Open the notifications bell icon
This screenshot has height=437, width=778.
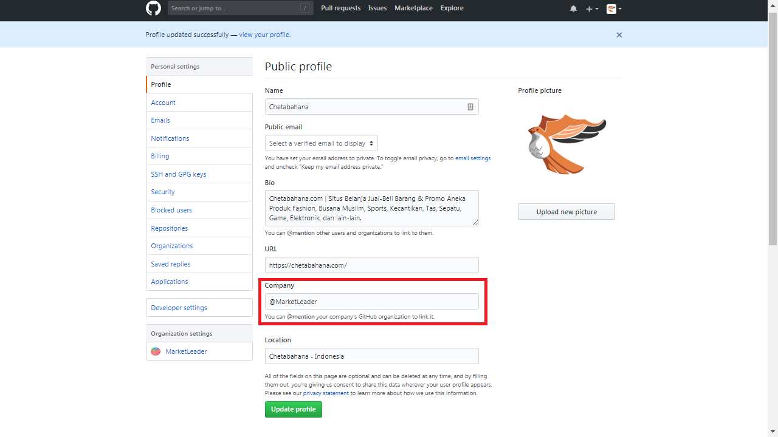pyautogui.click(x=573, y=8)
